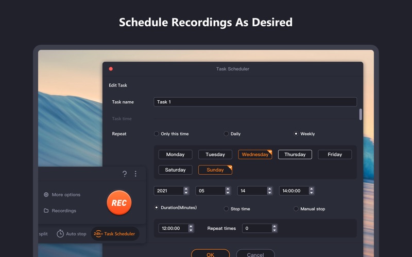This screenshot has height=257, width=412.
Task: Select the Auto stop tab
Action: [72, 233]
